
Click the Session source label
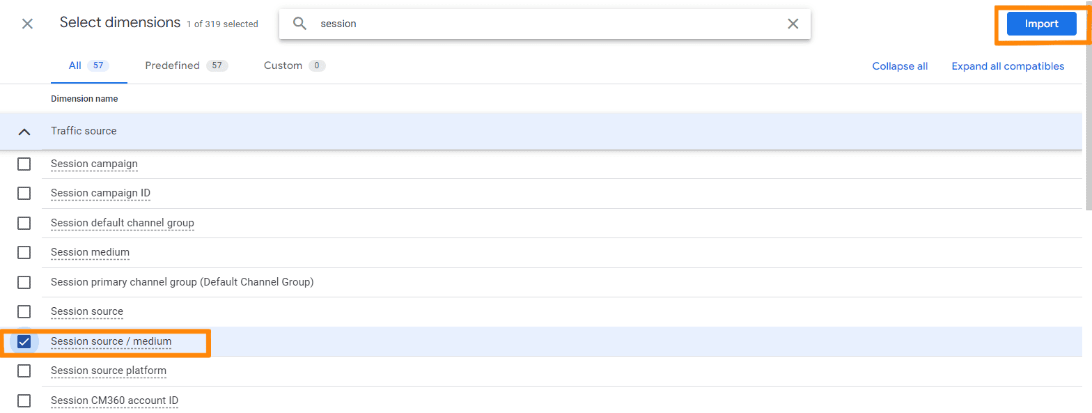[87, 311]
